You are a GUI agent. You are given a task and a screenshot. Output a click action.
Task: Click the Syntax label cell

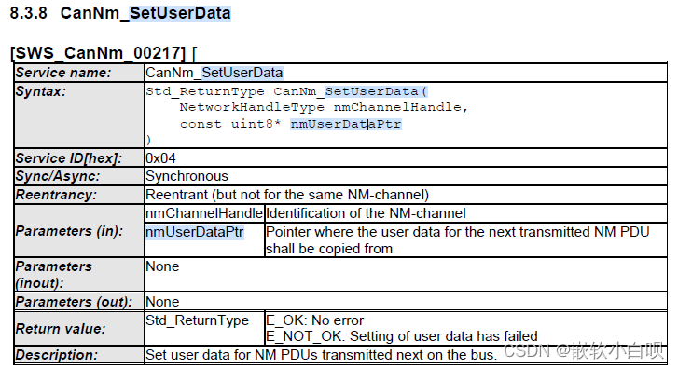(x=79, y=115)
